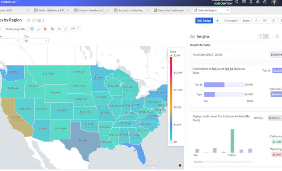Toggle Insights visual view mode
Viewport: 282px width, 171px height.
pyautogui.click(x=266, y=37)
